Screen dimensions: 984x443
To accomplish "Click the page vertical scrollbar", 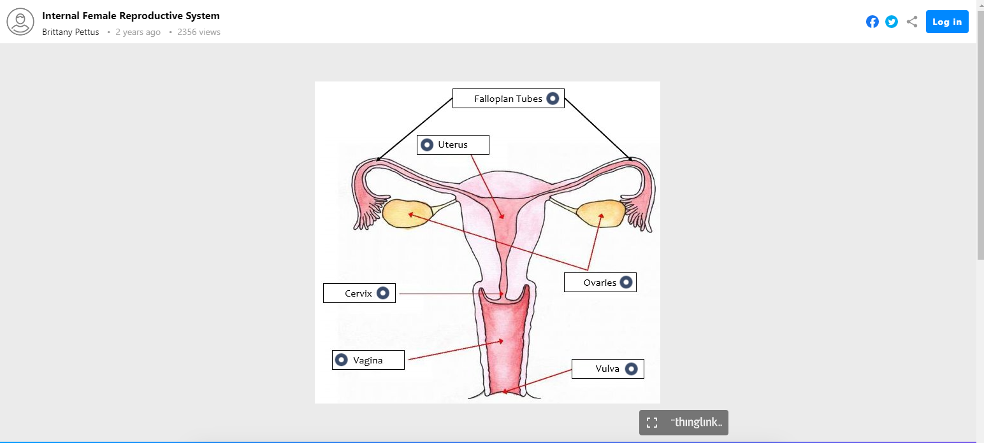I will tap(980, 159).
